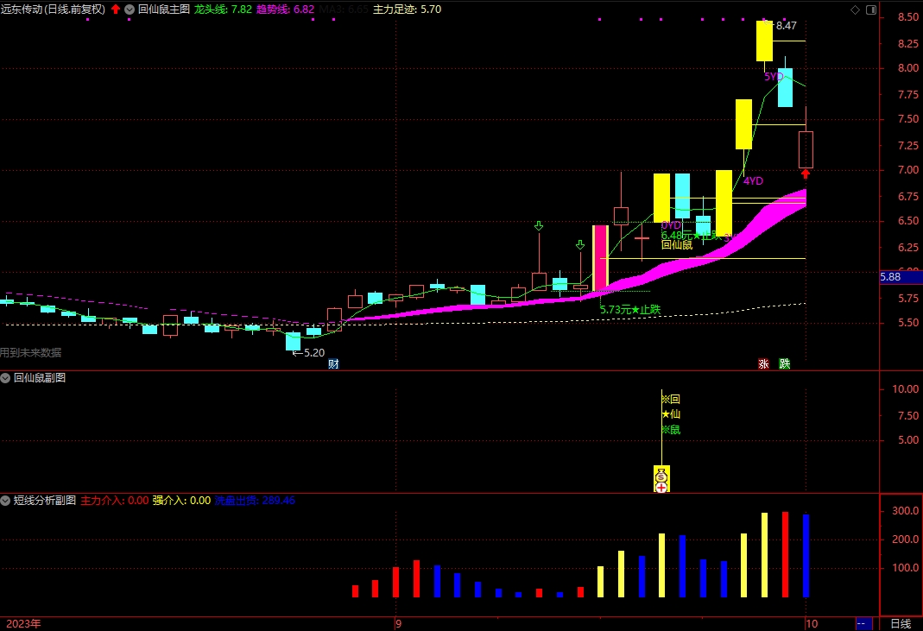Screen dimensions: 923x631
Task: Click the blue '--' button in the bottom bar
Action: click(863, 624)
